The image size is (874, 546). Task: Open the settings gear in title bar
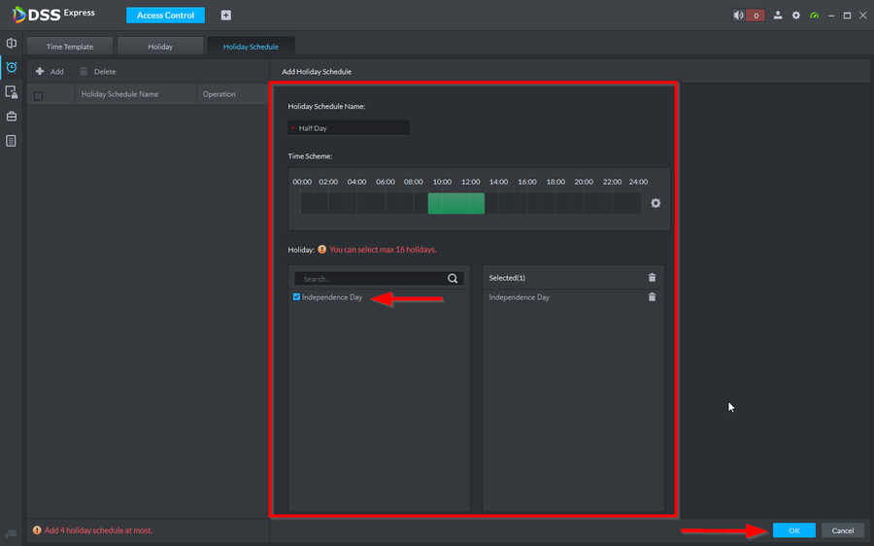[x=796, y=15]
